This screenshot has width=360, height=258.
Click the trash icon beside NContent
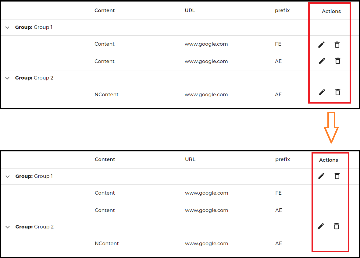coord(337,92)
